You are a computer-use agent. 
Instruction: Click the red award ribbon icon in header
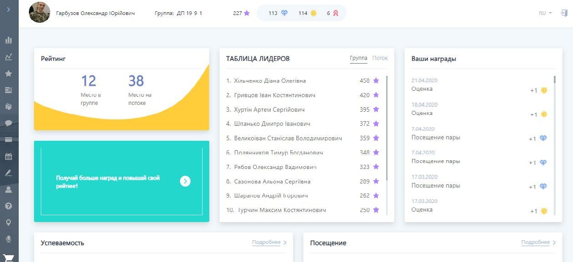(x=336, y=13)
